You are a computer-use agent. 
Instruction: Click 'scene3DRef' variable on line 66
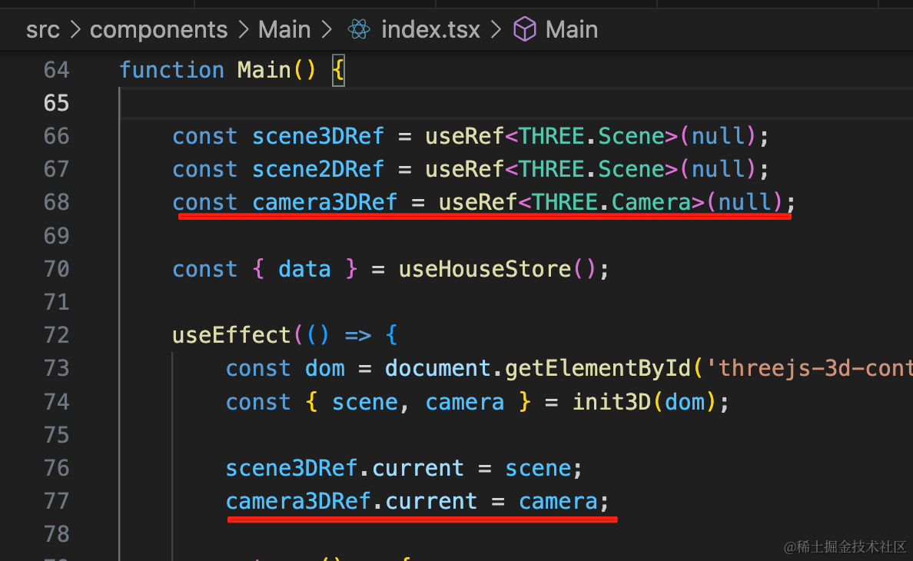(x=318, y=137)
